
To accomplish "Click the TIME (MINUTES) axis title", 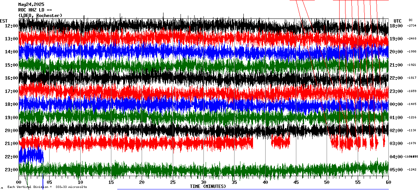I will 208,186.
